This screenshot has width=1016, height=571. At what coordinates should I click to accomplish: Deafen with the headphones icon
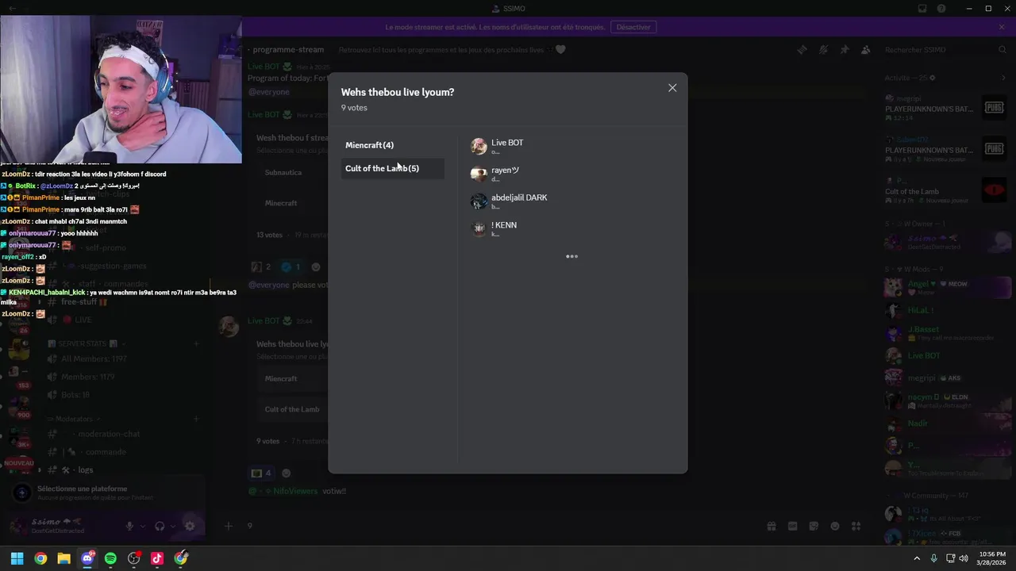click(160, 526)
